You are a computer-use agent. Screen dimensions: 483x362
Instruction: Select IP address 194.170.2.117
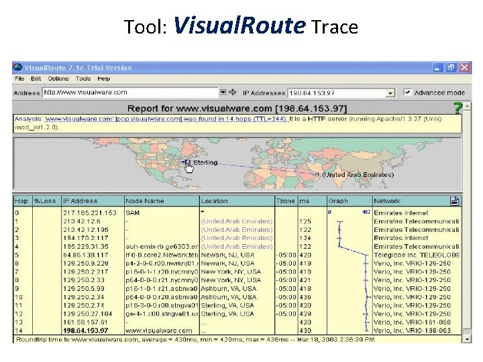click(86, 238)
